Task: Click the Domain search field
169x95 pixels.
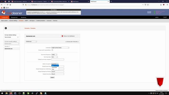Action: tap(12, 44)
